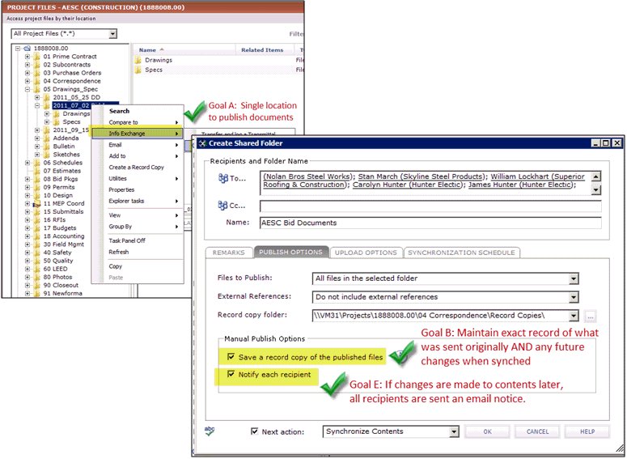
Task: Click the Cc... address book icon
Action: coord(222,206)
